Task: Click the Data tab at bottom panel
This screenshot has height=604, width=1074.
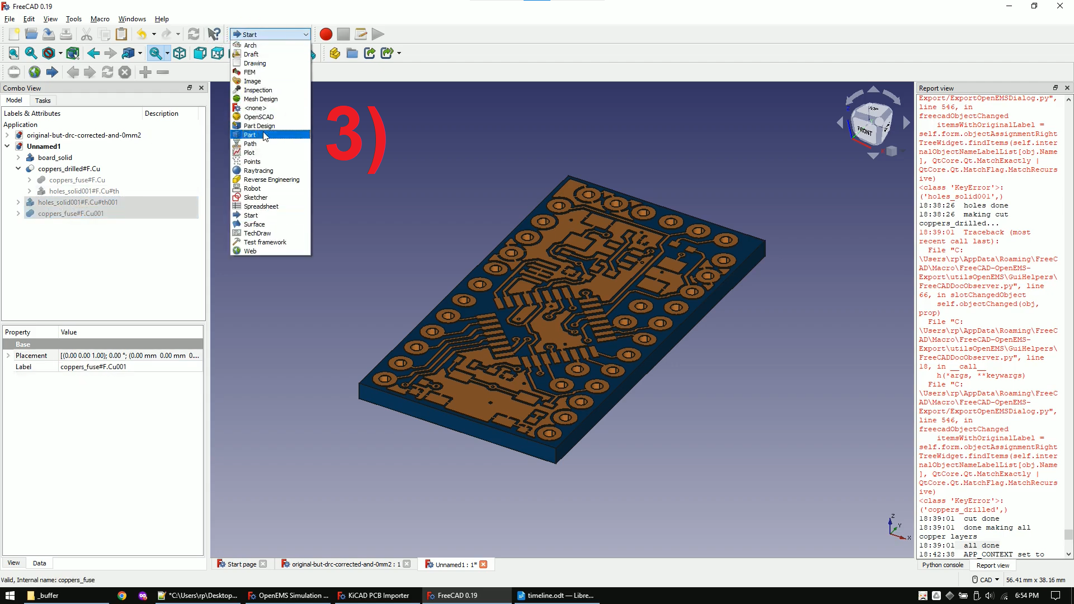Action: [x=39, y=563]
